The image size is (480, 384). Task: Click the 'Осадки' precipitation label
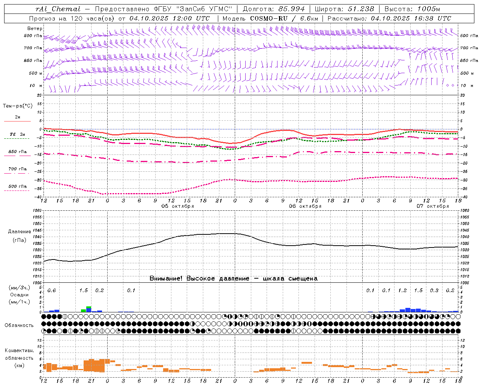point(19,295)
